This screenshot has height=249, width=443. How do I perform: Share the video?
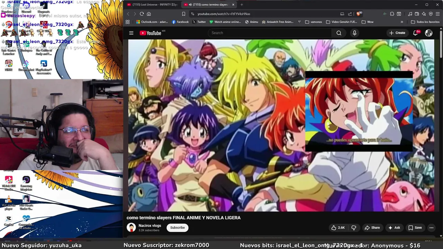(x=372, y=228)
